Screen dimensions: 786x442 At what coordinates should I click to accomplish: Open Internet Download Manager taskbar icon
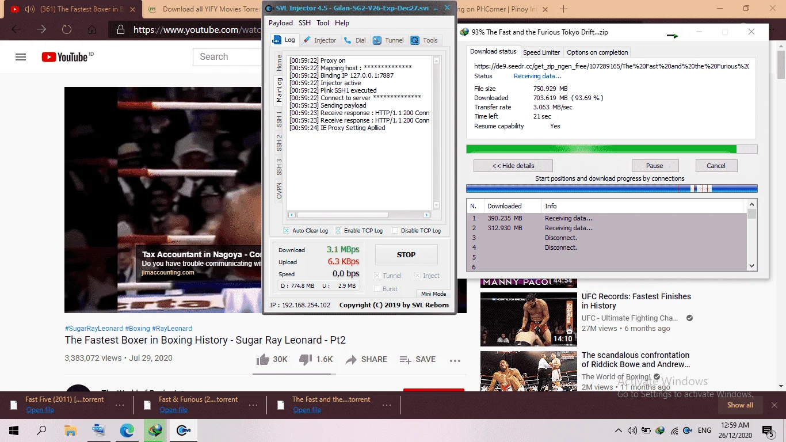[x=155, y=430]
